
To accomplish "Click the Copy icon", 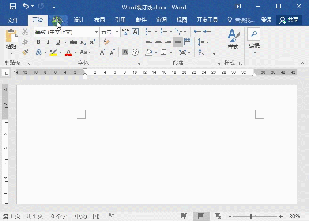I will click(25, 42).
